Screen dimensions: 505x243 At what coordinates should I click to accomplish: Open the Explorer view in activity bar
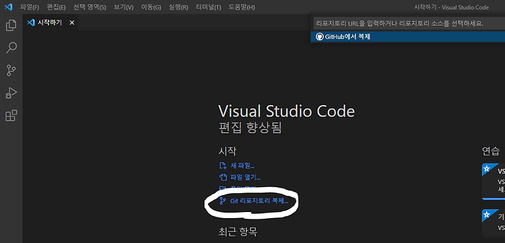click(x=11, y=26)
